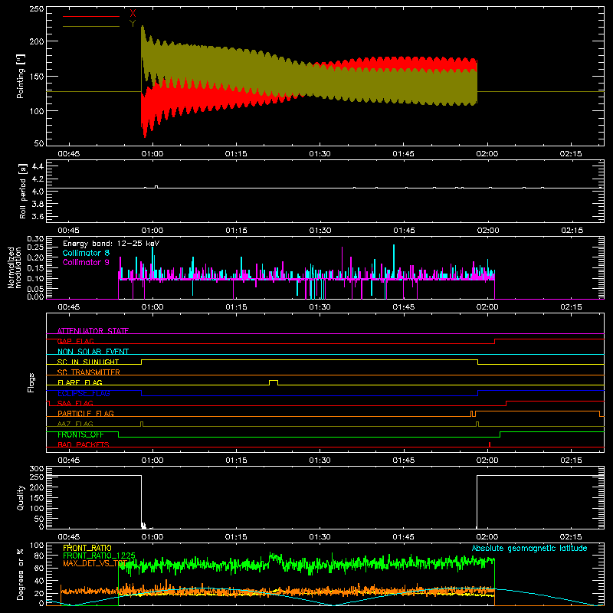
Task: Click the Energy band: 12-25 keV text
Action: click(x=111, y=244)
